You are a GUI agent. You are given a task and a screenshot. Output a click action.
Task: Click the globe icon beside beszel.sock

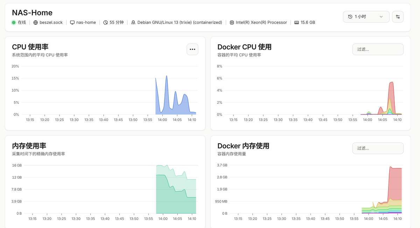pyautogui.click(x=36, y=22)
